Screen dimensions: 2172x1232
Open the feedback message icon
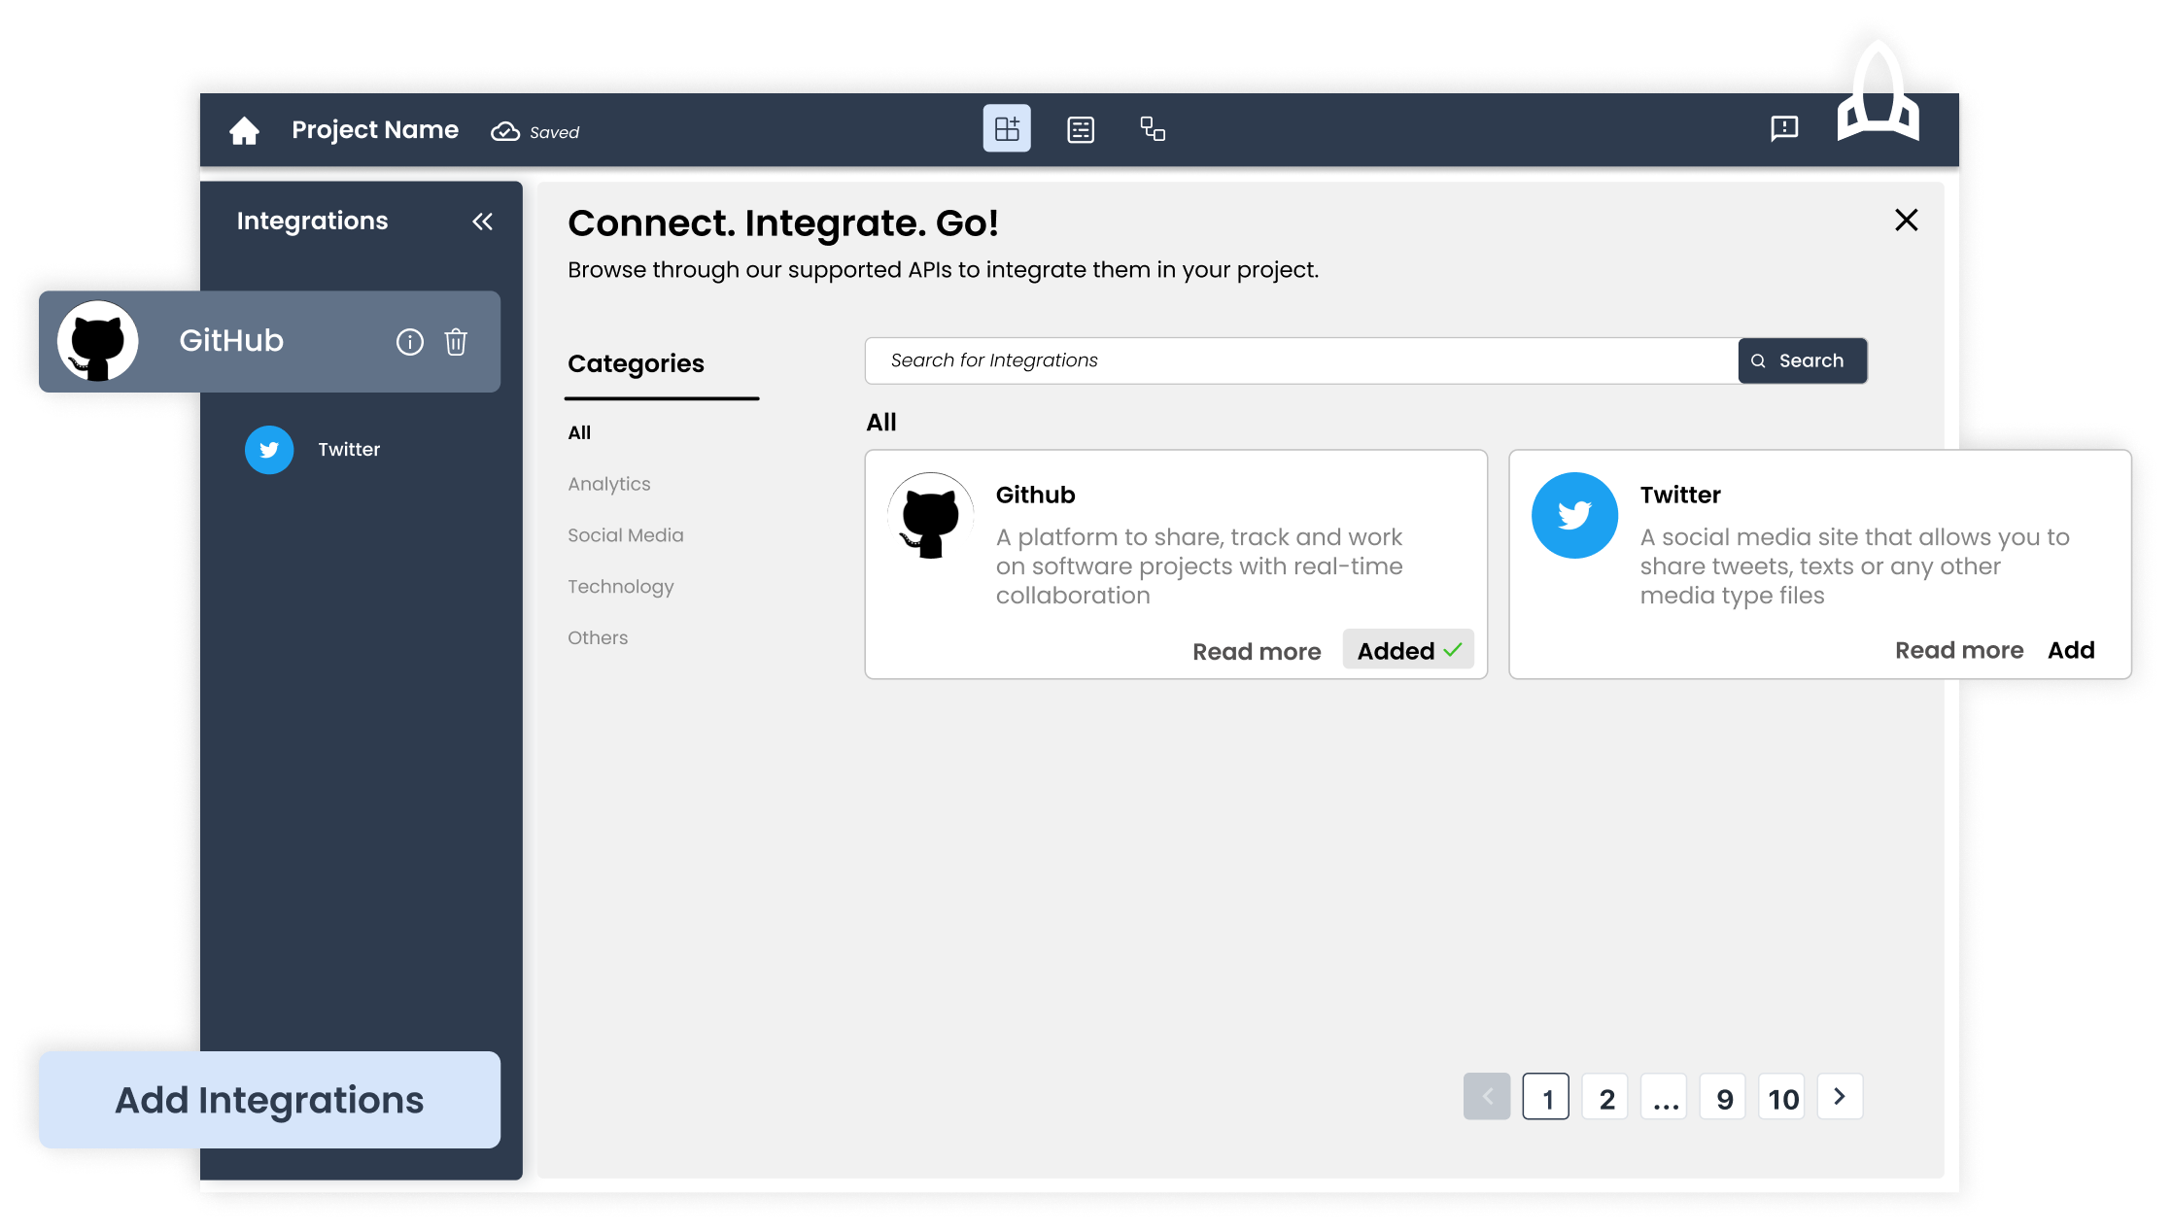1784,128
